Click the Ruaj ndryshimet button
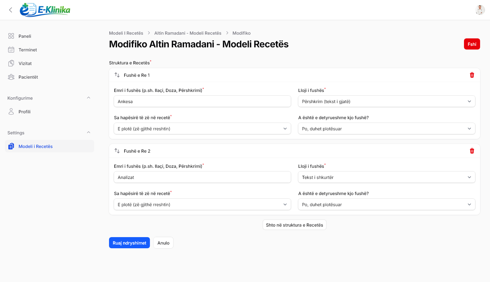 129,243
